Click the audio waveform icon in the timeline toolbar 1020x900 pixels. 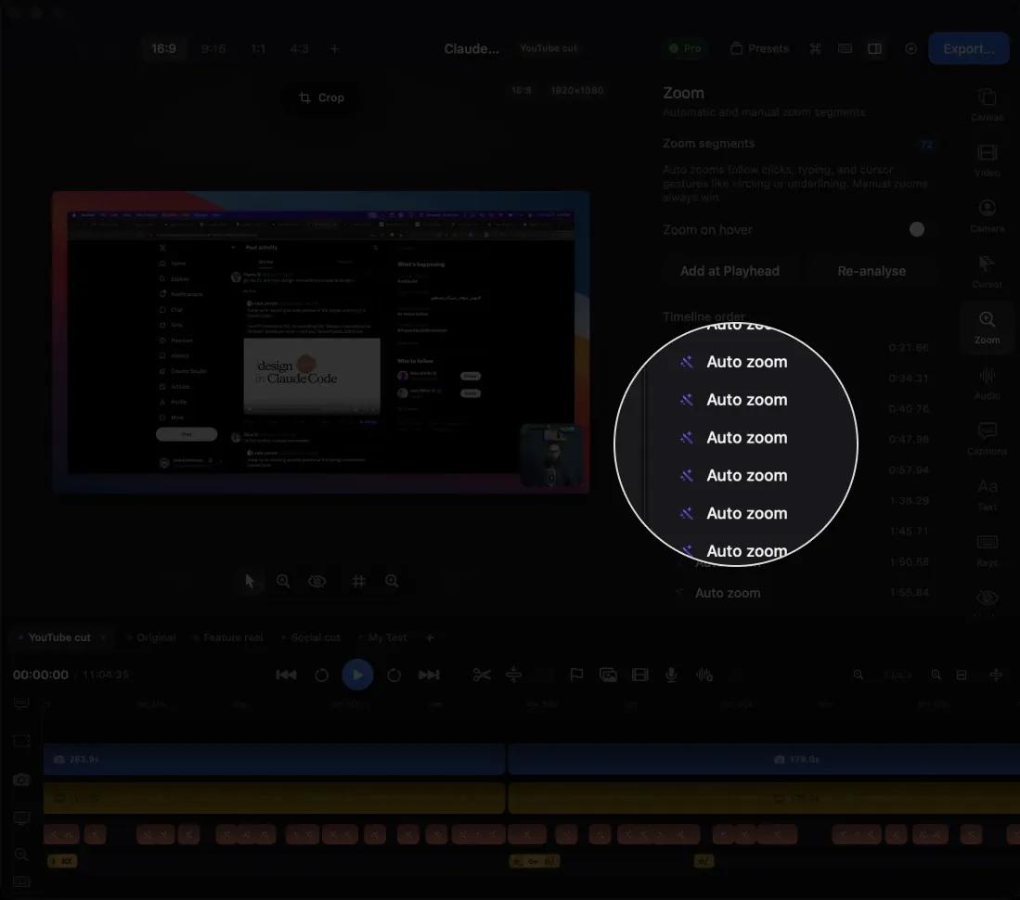coord(704,675)
